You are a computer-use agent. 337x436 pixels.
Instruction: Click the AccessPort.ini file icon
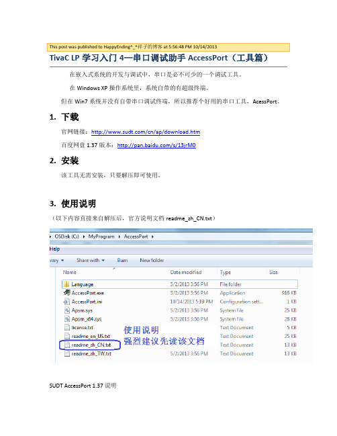66,302
